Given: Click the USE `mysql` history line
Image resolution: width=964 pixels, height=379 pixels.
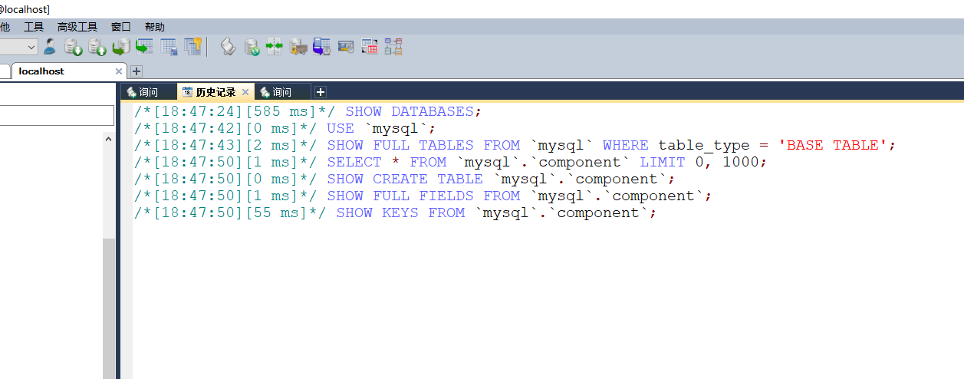Looking at the screenshot, I should coord(285,128).
